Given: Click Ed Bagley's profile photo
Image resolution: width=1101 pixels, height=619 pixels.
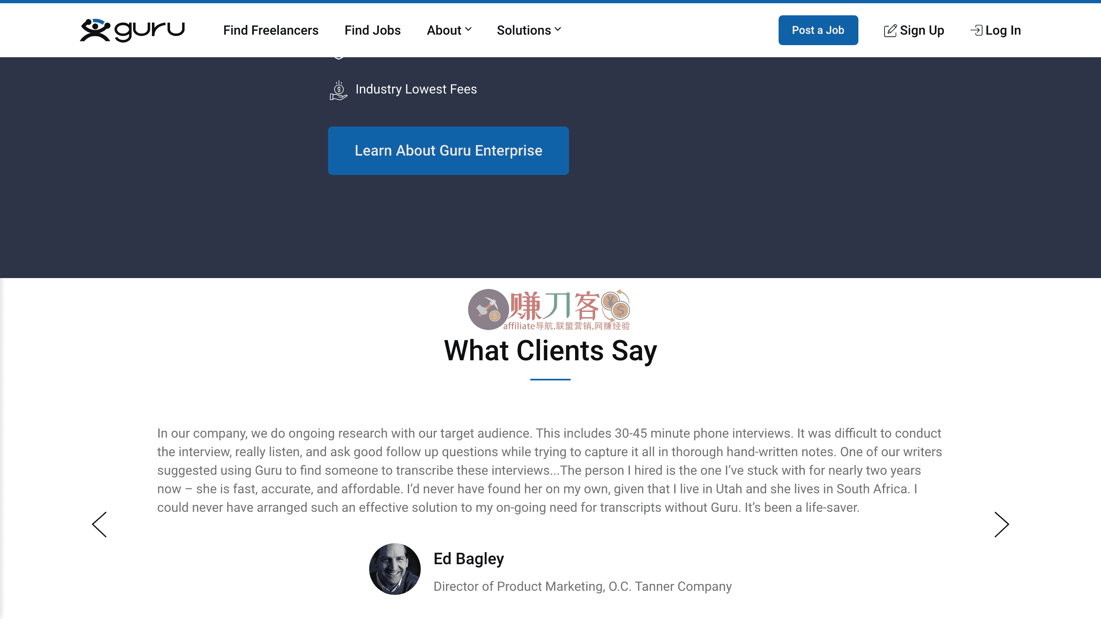Looking at the screenshot, I should [x=395, y=569].
